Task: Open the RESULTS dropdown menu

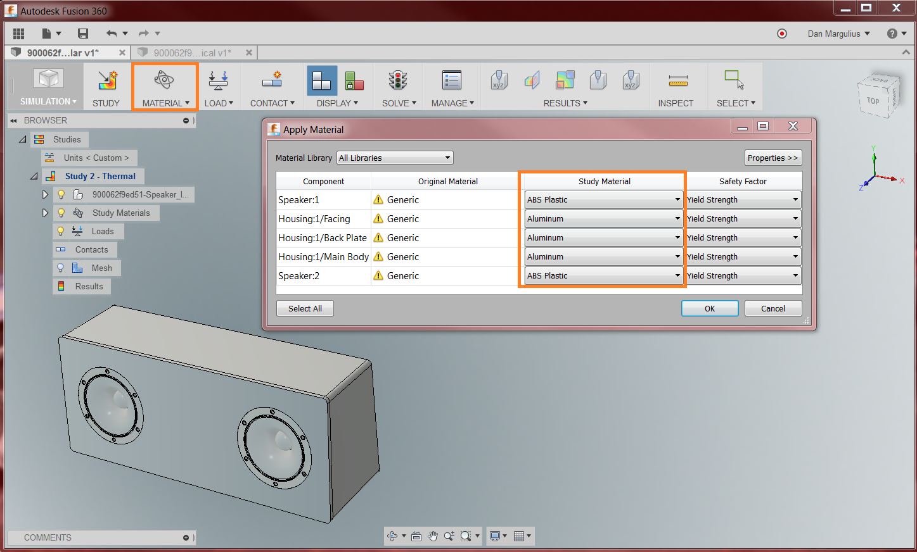Action: coord(565,103)
